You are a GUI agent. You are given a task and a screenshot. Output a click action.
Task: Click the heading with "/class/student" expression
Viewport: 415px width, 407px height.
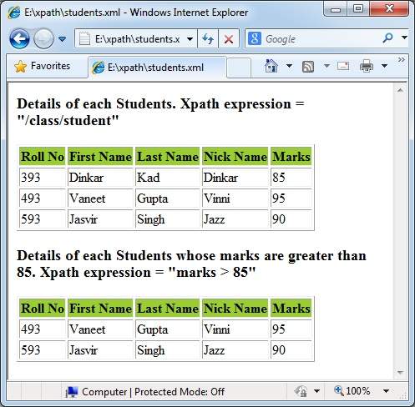160,112
